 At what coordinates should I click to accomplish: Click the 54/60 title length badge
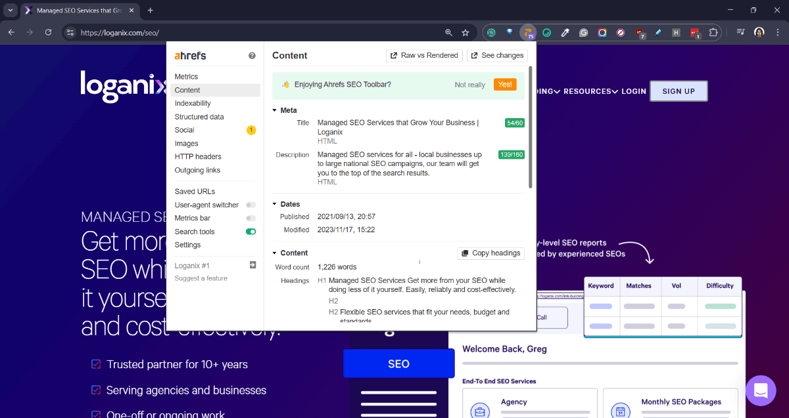click(x=515, y=123)
